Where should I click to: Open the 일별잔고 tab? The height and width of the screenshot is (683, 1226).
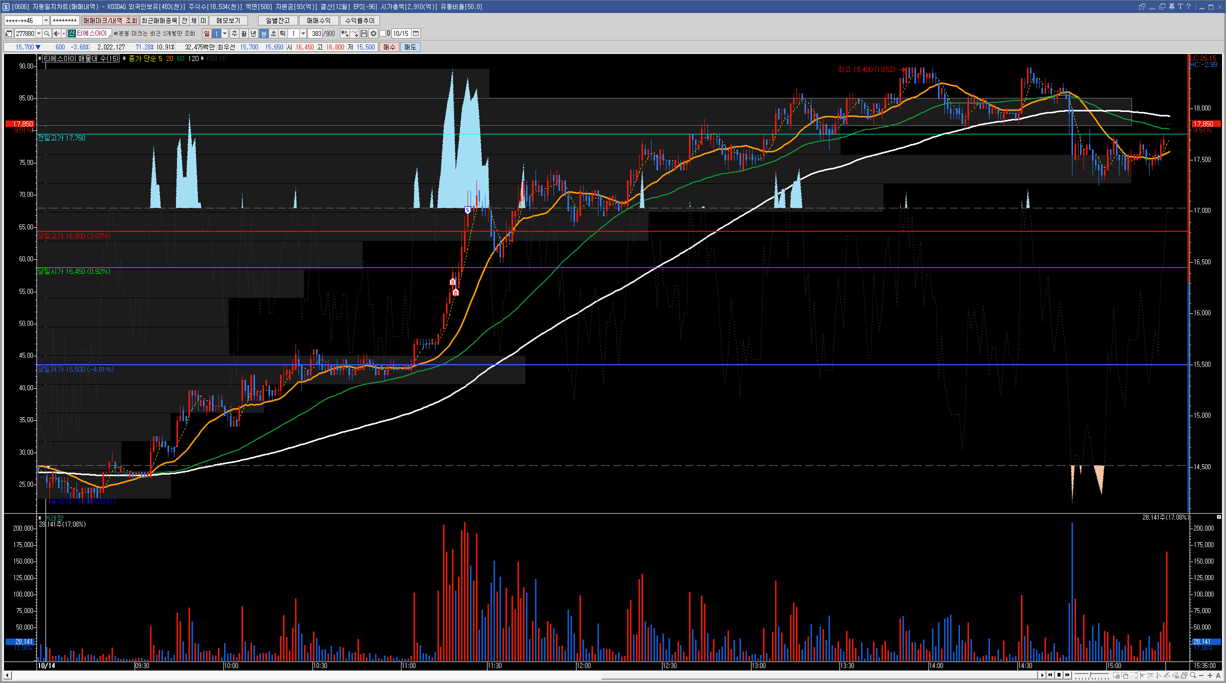pos(277,20)
